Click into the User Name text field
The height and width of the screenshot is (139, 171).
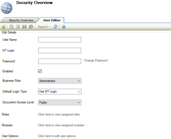click(x=59, y=40)
